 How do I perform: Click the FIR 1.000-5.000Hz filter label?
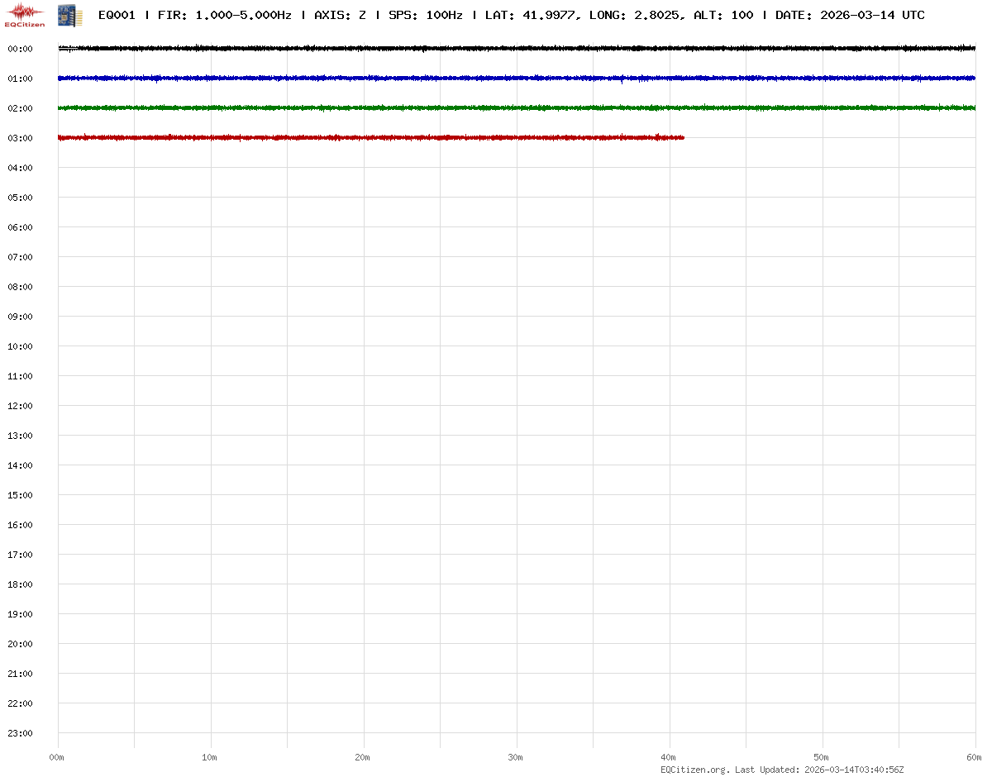(x=224, y=16)
